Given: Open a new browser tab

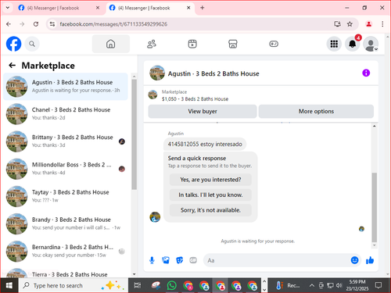Looking at the screenshot, I should tap(203, 8).
